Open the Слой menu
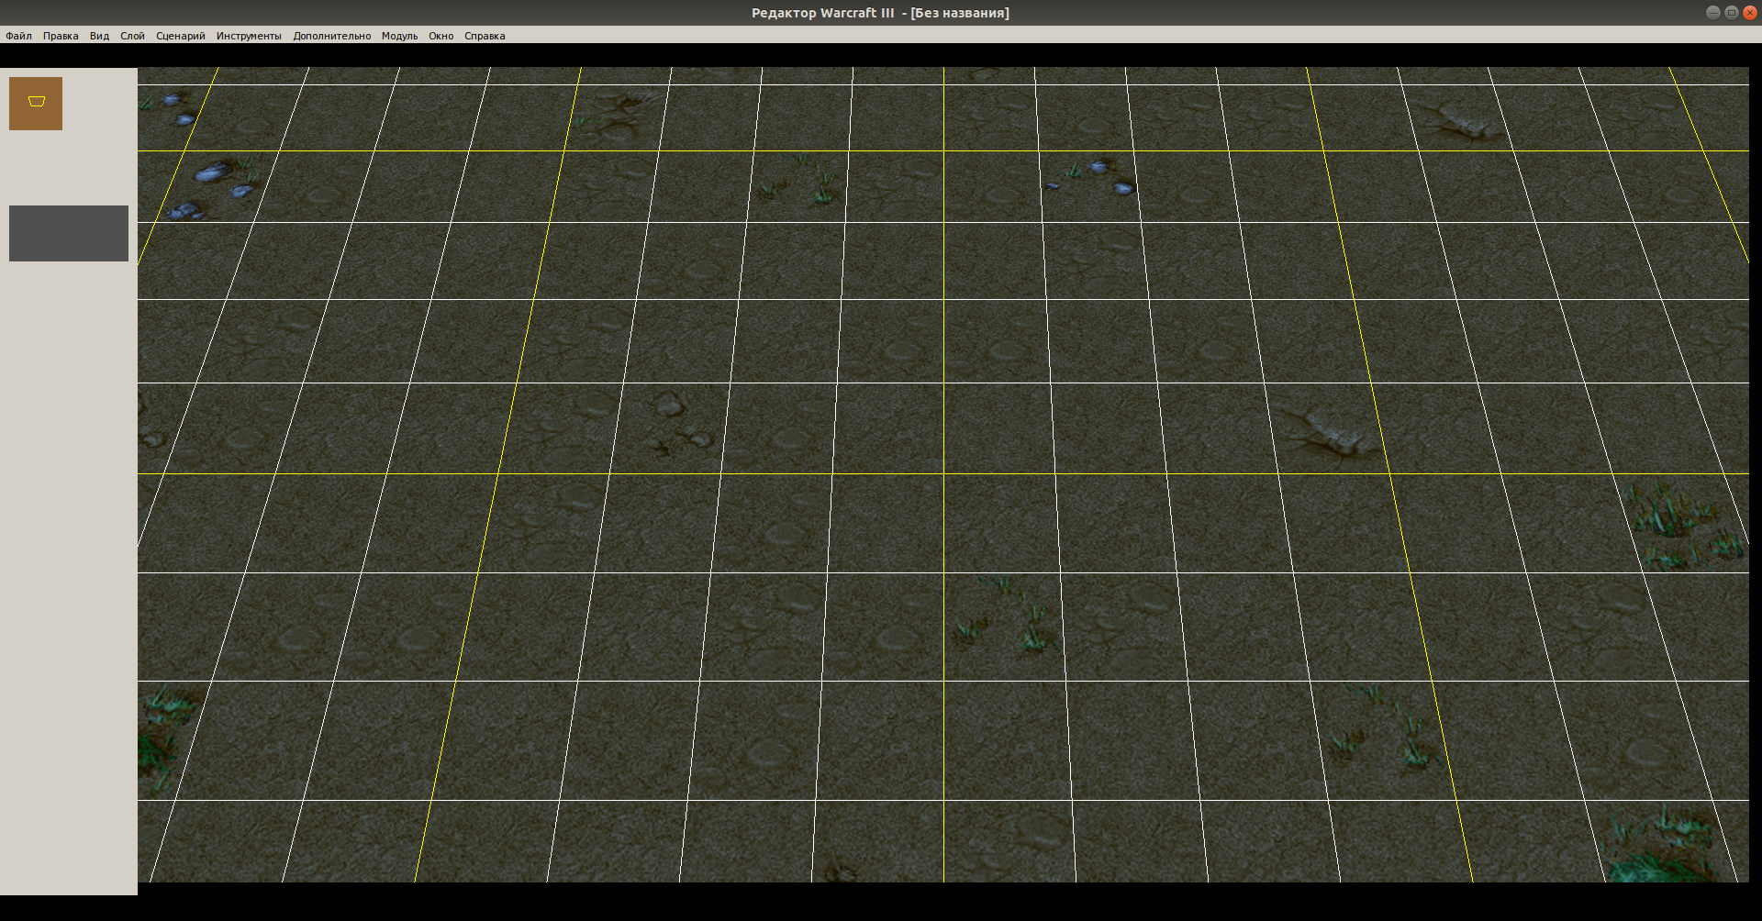 (132, 36)
